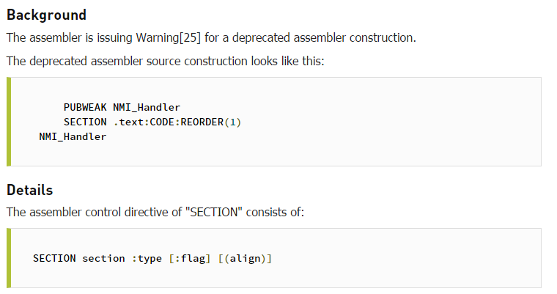Click the word PUBWEAK in code
This screenshot has width=557, height=294.
click(x=85, y=107)
